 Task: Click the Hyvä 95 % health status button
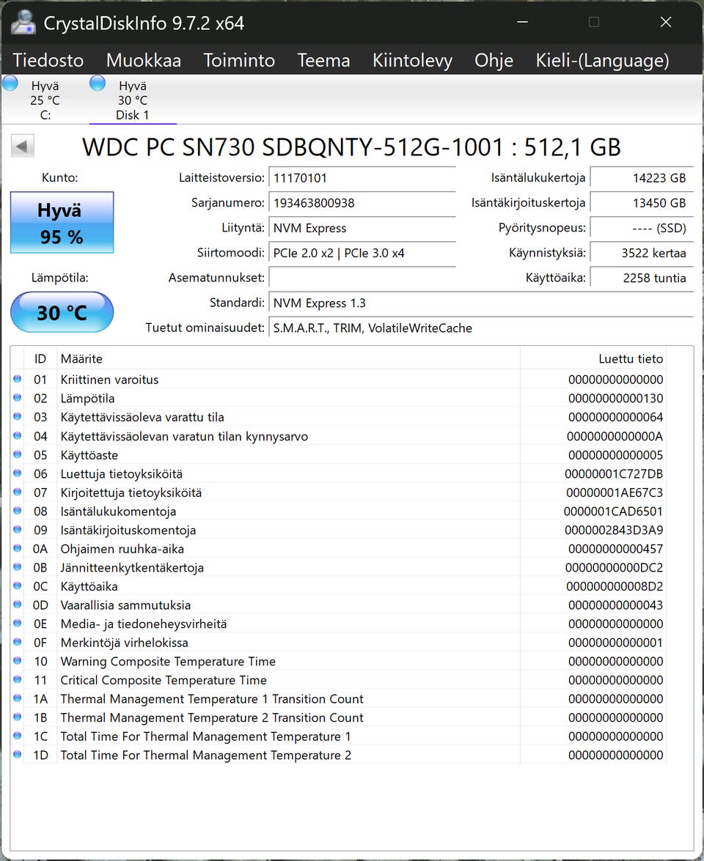pos(62,222)
